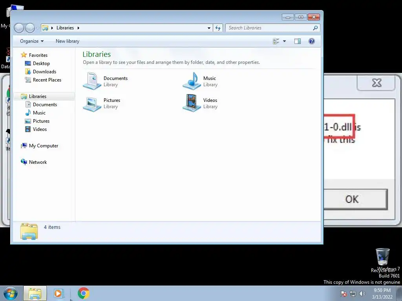Image resolution: width=402 pixels, height=301 pixels.
Task: Open Recent Places under Favorites
Action: tap(47, 80)
